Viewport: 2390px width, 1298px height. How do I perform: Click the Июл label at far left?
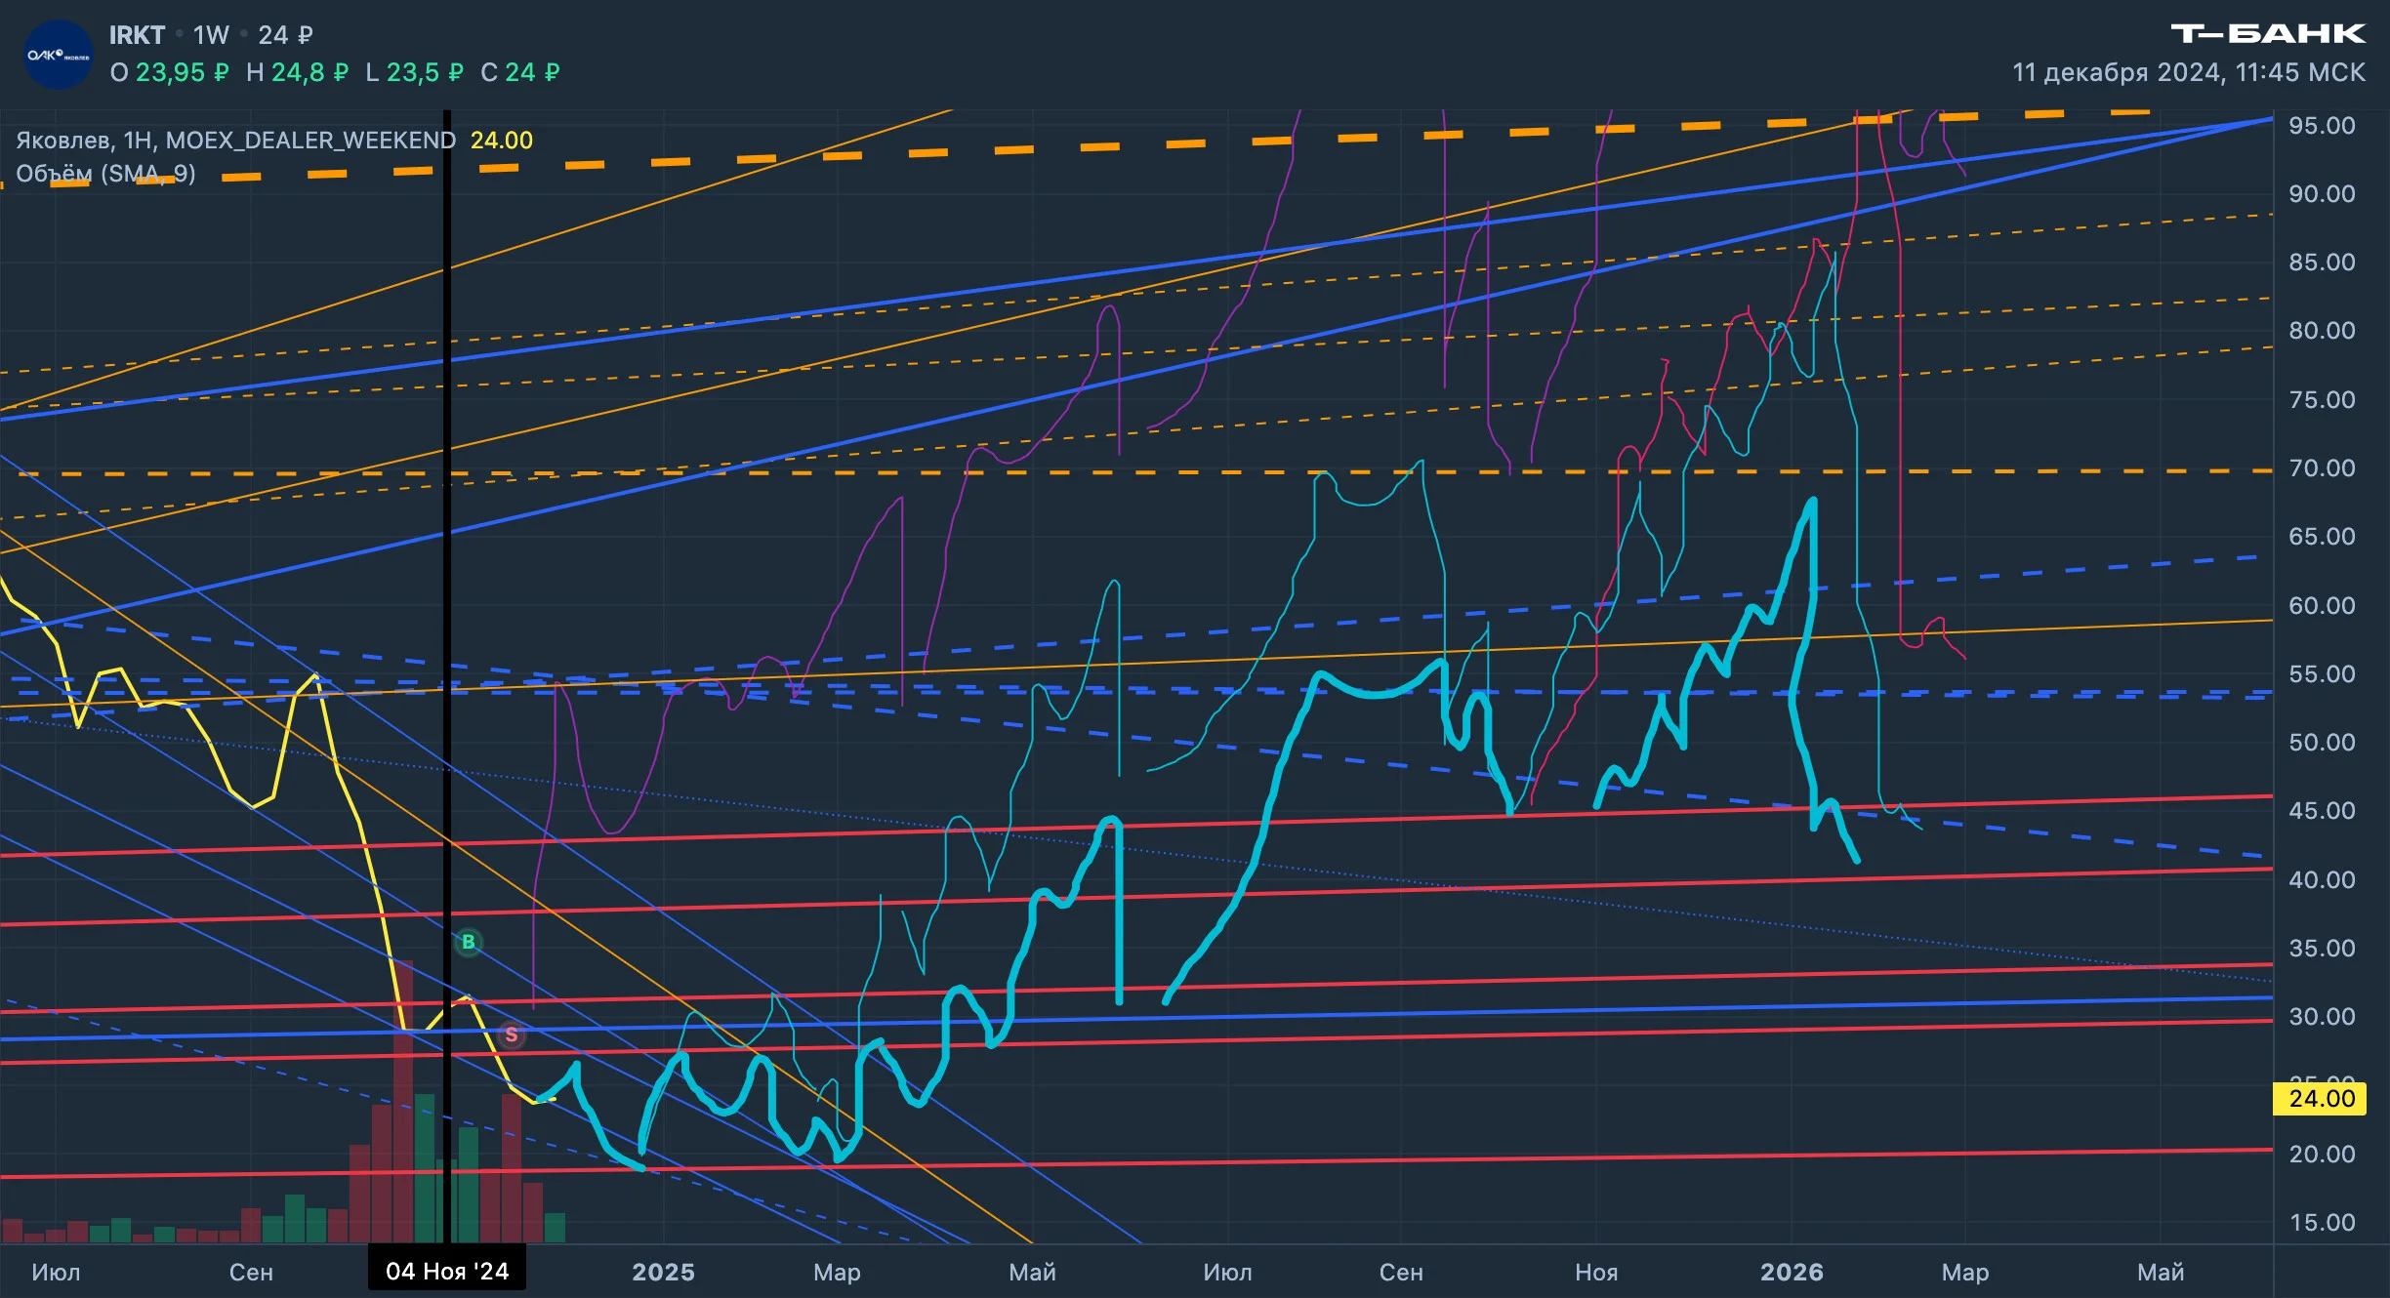coord(56,1272)
